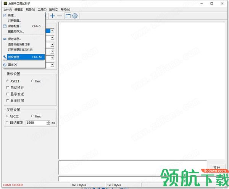Enable the 自动重发 checkbox
Screen dimensions: 229x189
point(15,123)
